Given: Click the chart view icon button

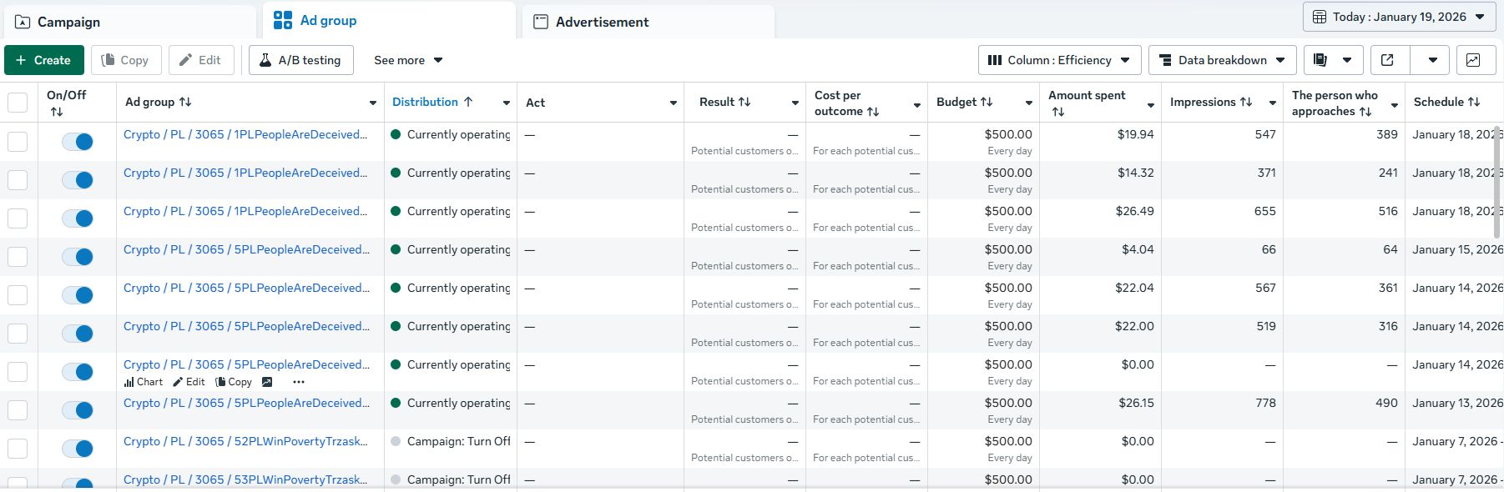Looking at the screenshot, I should [x=1473, y=60].
